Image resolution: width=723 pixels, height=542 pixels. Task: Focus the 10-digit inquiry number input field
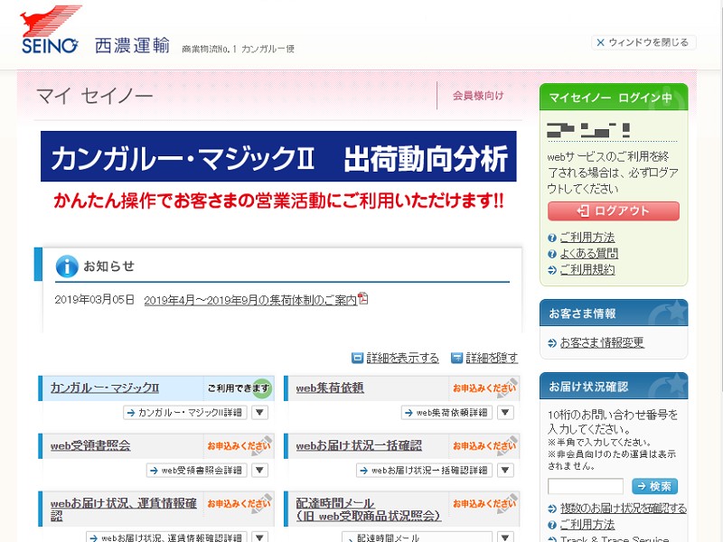point(586,486)
